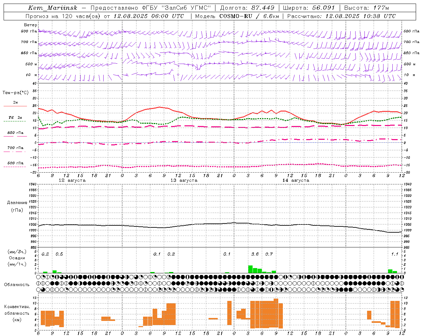Click the tallest green precipitation bar on 14 августа
The image size is (421, 336).
click(x=250, y=269)
